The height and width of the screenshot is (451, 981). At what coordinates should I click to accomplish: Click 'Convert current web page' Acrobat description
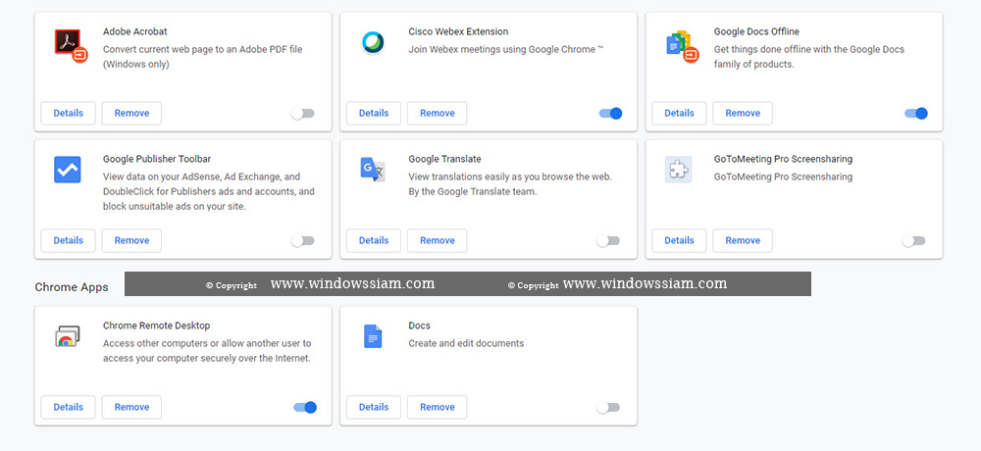(x=203, y=56)
